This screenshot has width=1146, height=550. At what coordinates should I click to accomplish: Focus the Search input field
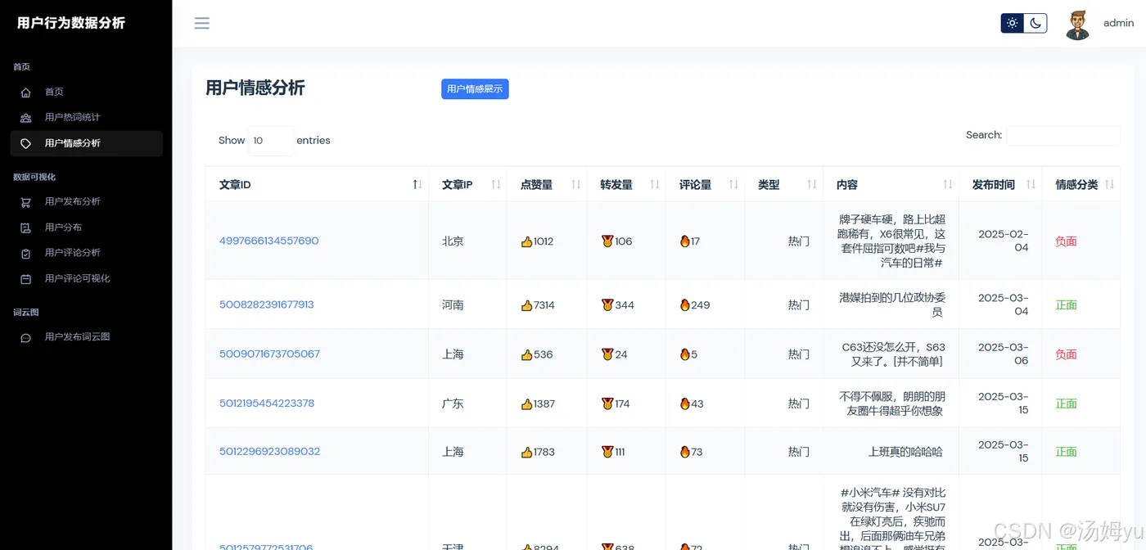coord(1063,135)
